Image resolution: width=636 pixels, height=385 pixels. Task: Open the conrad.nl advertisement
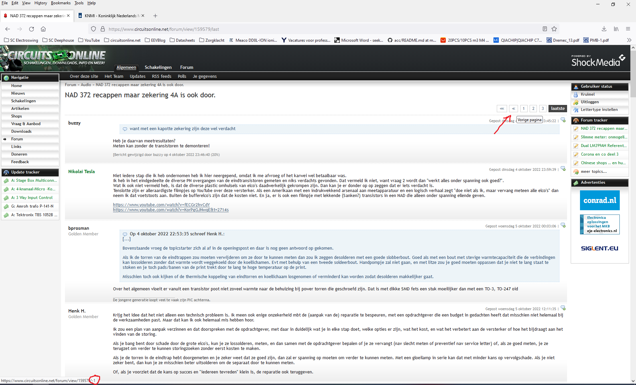coord(600,200)
